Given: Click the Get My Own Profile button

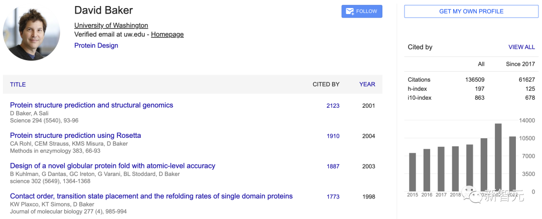Looking at the screenshot, I should coord(471,12).
